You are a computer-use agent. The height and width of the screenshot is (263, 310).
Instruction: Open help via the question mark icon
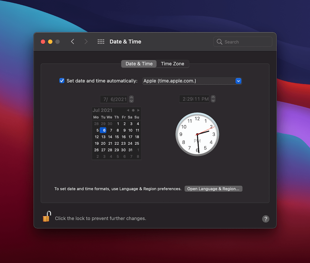pyautogui.click(x=266, y=219)
